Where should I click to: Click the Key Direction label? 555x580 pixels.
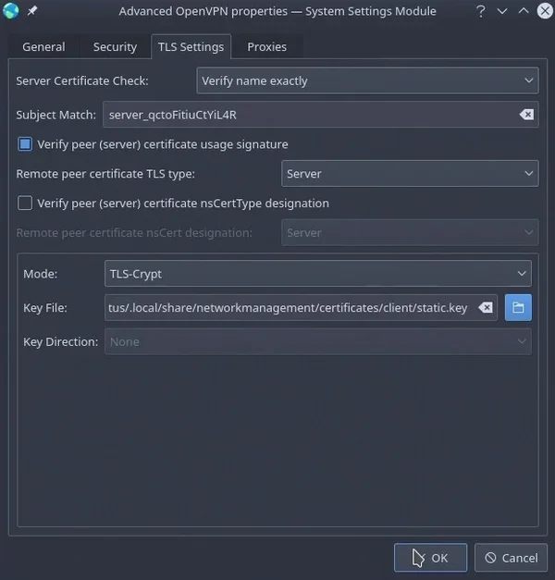[x=61, y=341]
